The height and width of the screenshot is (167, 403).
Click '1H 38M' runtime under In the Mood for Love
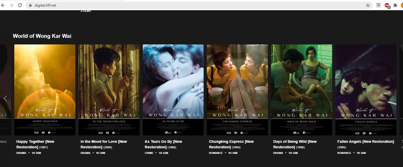pyautogui.click(x=100, y=153)
